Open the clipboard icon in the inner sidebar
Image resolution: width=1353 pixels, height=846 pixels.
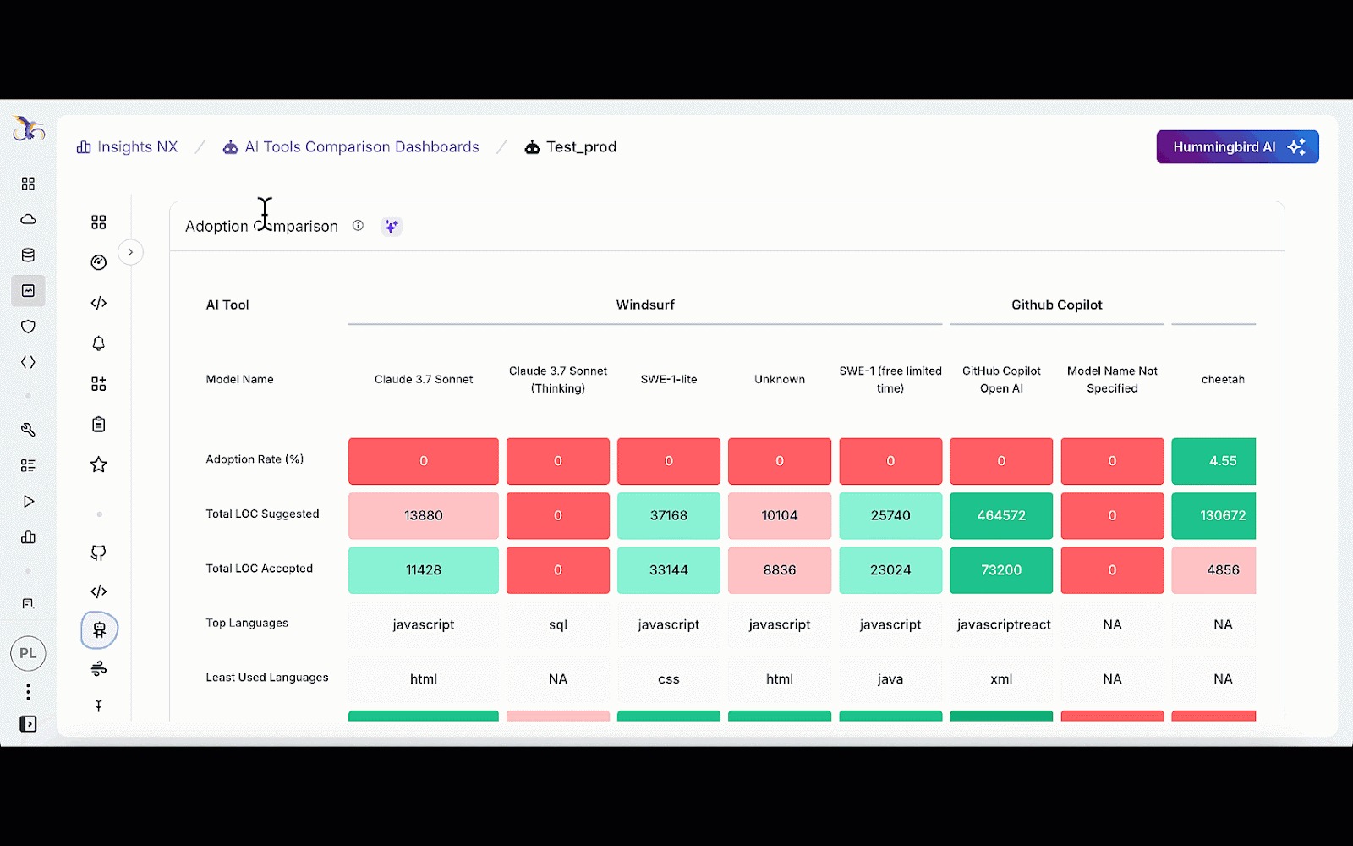click(99, 425)
